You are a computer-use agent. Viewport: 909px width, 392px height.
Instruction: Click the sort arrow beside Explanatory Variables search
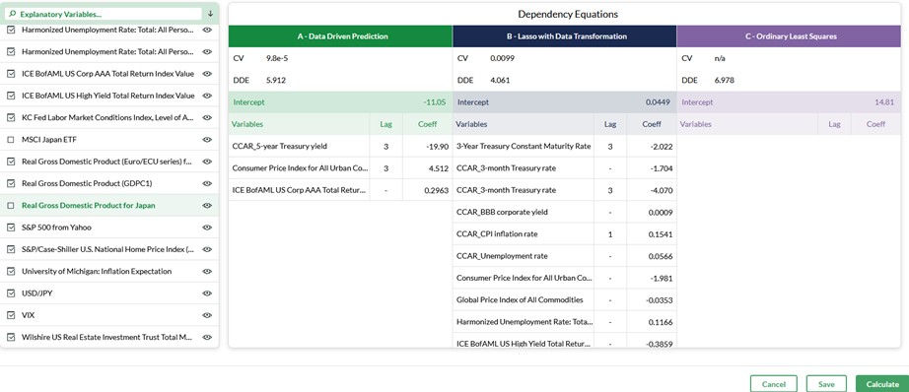(x=210, y=14)
